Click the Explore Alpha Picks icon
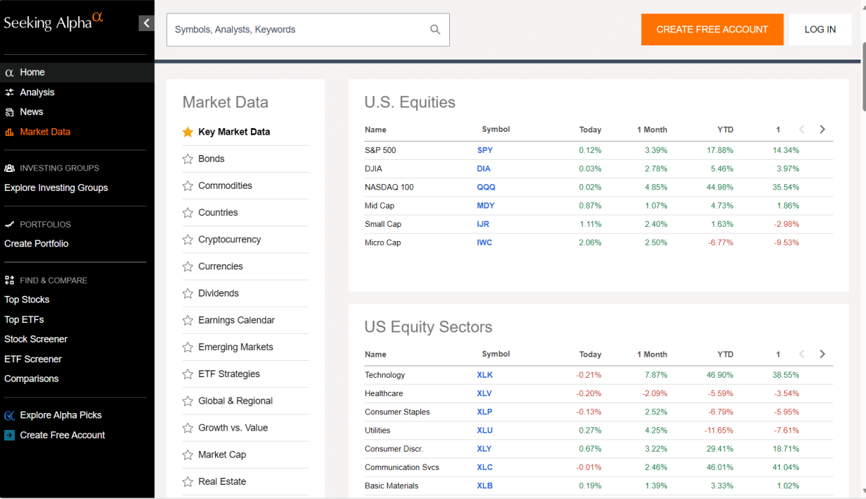This screenshot has height=499, width=866. 9,416
